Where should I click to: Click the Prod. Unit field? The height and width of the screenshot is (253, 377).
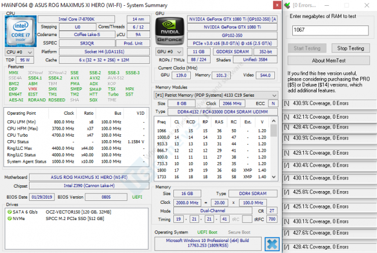coord(133,43)
